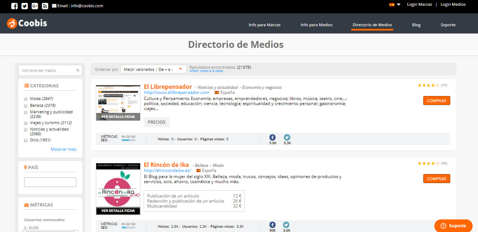Click El Rincón de Ika's Twitter metrics icon
The height and width of the screenshot is (232, 478).
coord(286,225)
